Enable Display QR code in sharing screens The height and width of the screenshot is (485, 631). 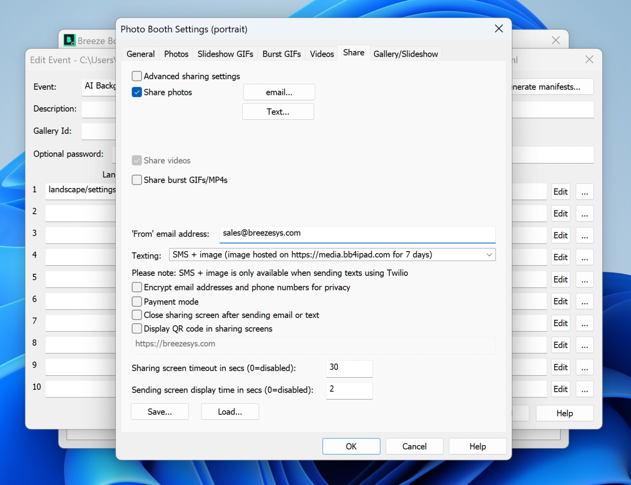tap(137, 329)
